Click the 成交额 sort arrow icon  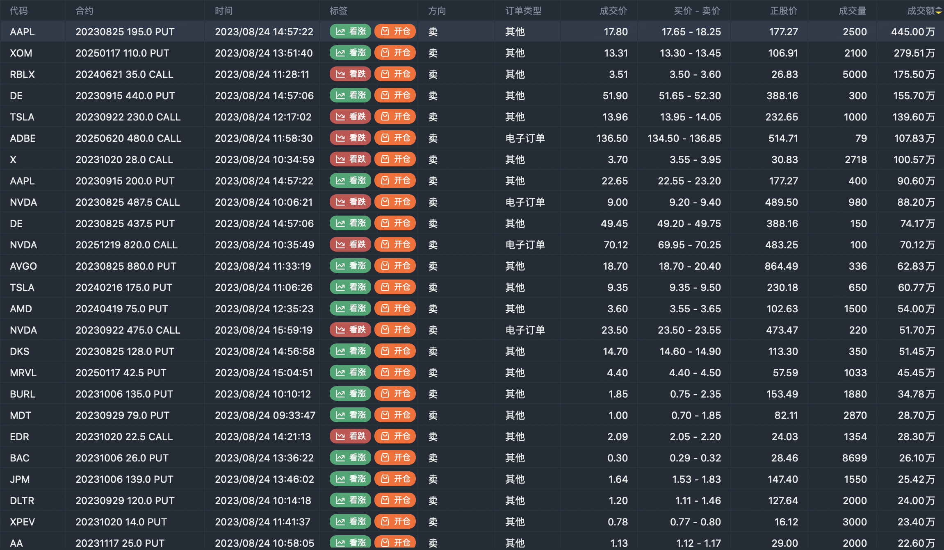[x=939, y=11]
